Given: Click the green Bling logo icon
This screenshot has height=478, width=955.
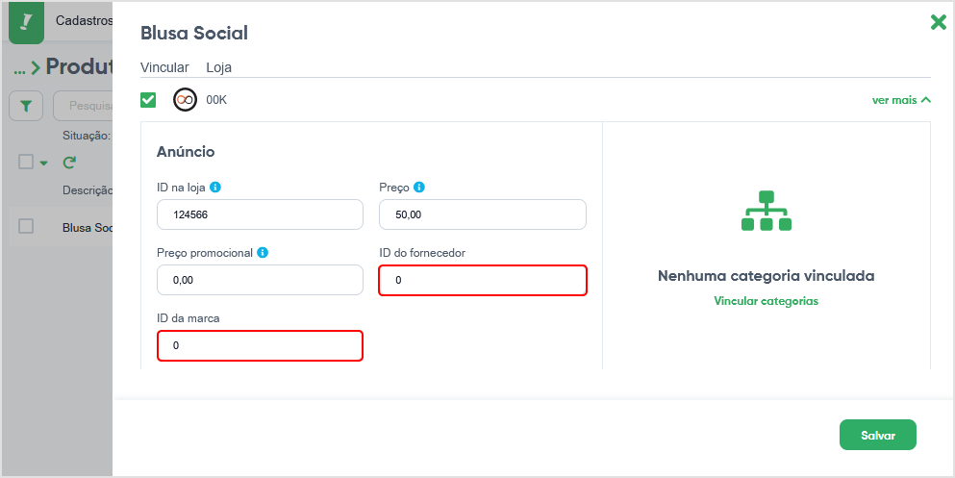Looking at the screenshot, I should pos(26,22).
